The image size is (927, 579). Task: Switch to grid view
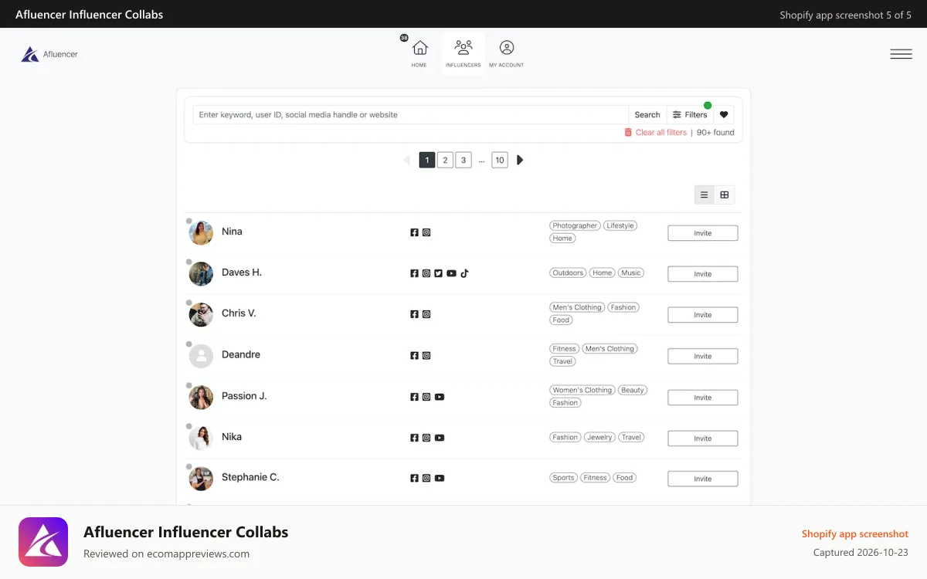click(x=725, y=195)
